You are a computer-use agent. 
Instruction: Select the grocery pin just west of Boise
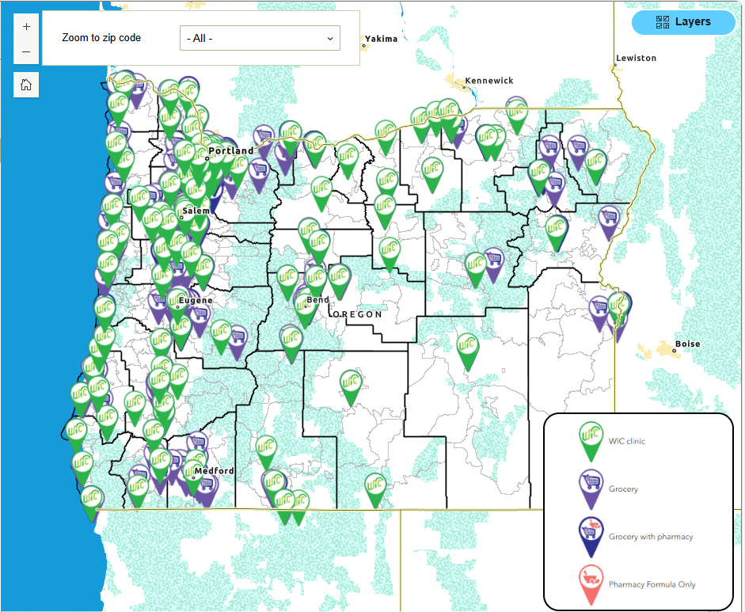pyautogui.click(x=599, y=311)
